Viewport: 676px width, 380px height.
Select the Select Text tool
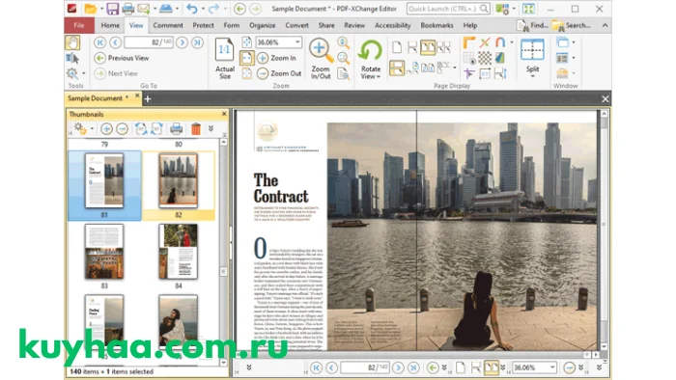[x=72, y=58]
